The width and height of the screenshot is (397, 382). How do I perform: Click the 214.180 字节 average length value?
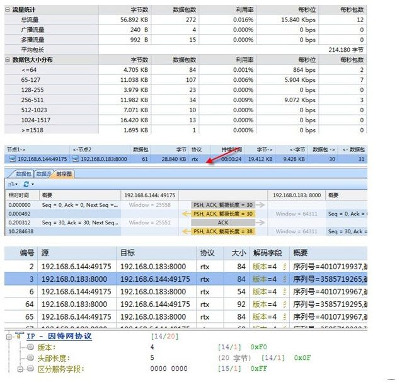(346, 50)
